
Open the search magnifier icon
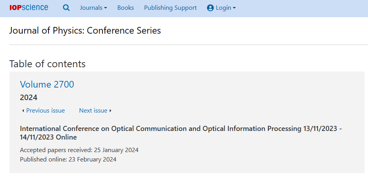coord(66,8)
